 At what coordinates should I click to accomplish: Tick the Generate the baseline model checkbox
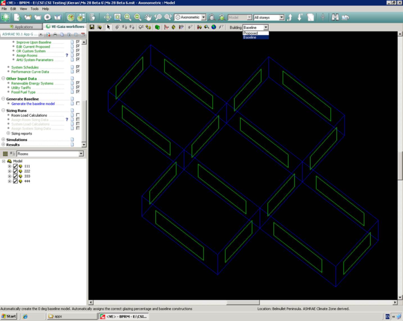point(78,103)
